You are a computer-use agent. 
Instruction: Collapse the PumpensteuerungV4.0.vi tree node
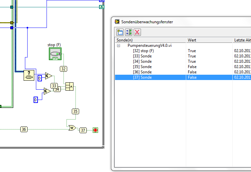coord(118,45)
